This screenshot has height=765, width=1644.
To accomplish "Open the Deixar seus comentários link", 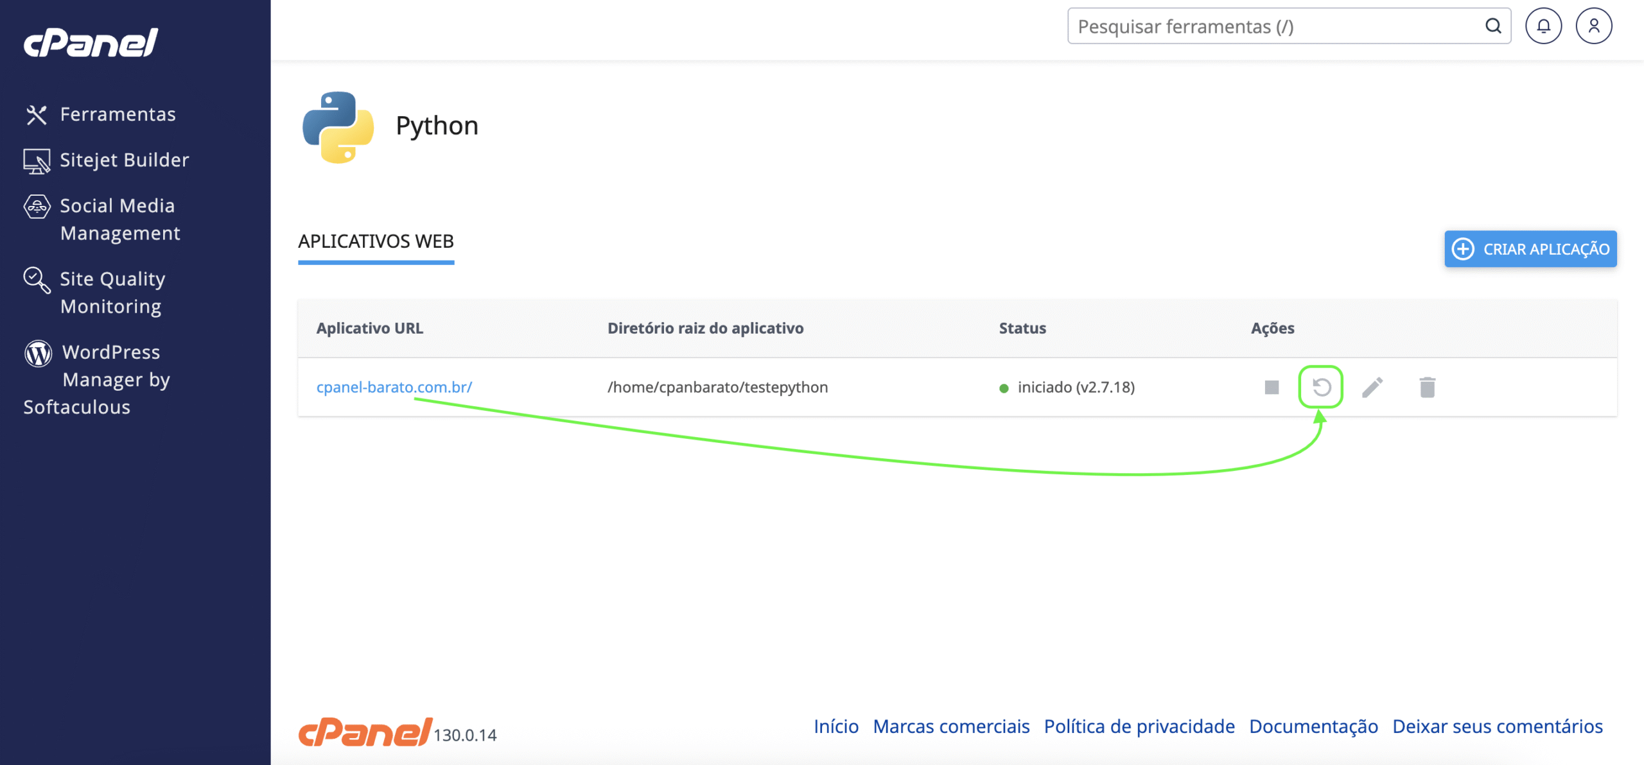I will [1498, 726].
